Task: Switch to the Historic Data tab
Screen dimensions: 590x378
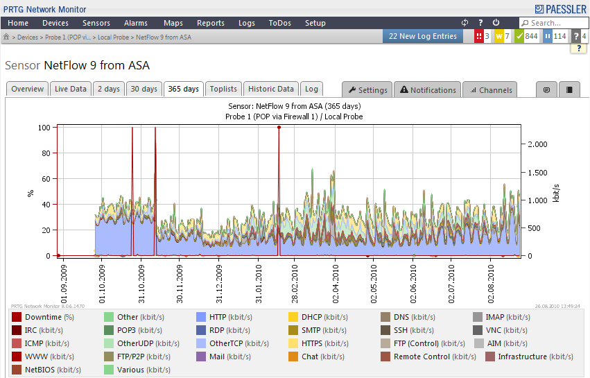Action: click(271, 89)
